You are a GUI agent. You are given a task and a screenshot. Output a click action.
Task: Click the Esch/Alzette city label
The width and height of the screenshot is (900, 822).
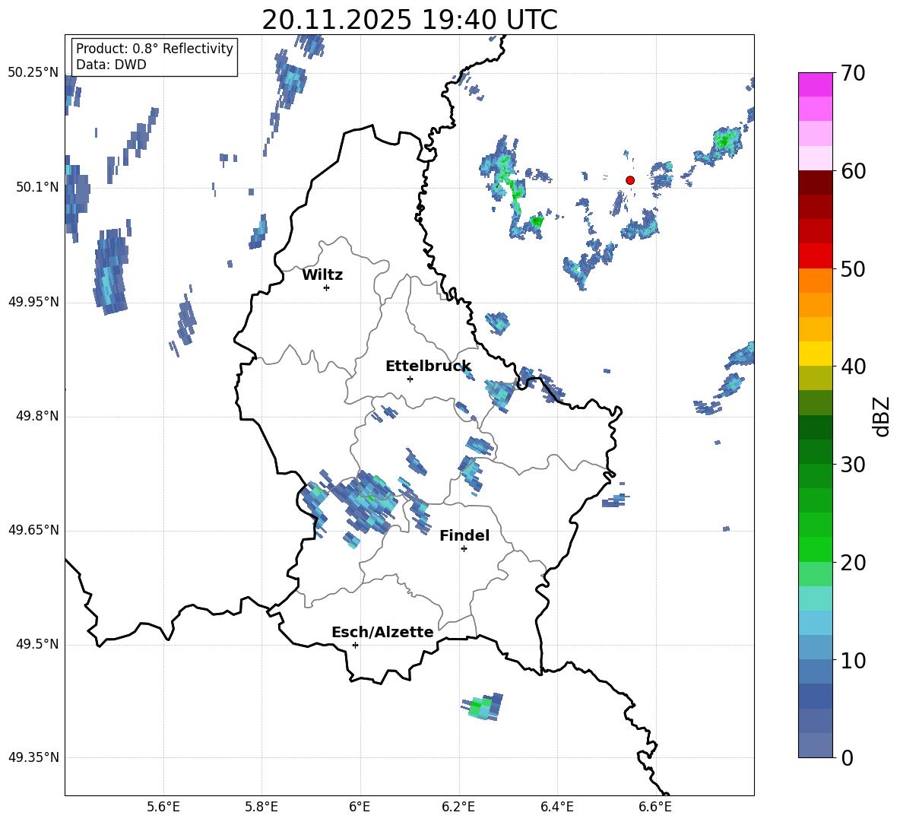382,632
